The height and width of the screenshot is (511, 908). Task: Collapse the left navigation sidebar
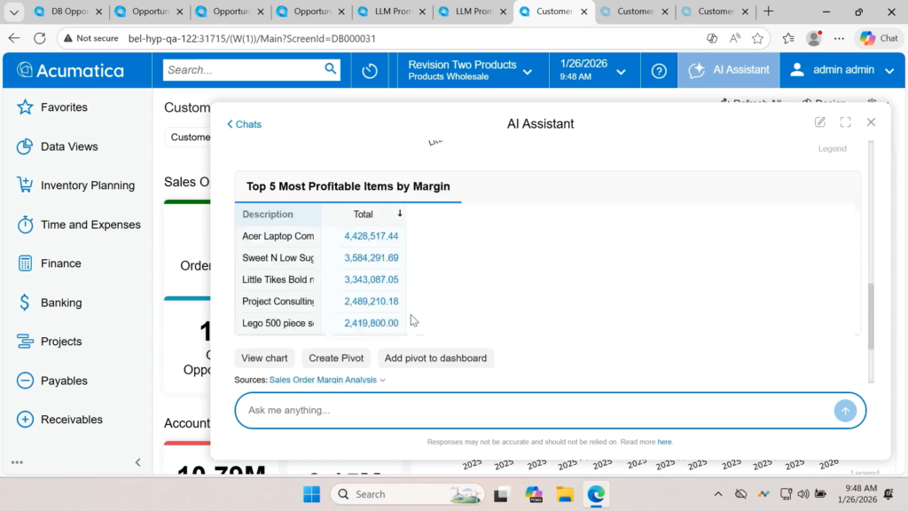(x=137, y=462)
